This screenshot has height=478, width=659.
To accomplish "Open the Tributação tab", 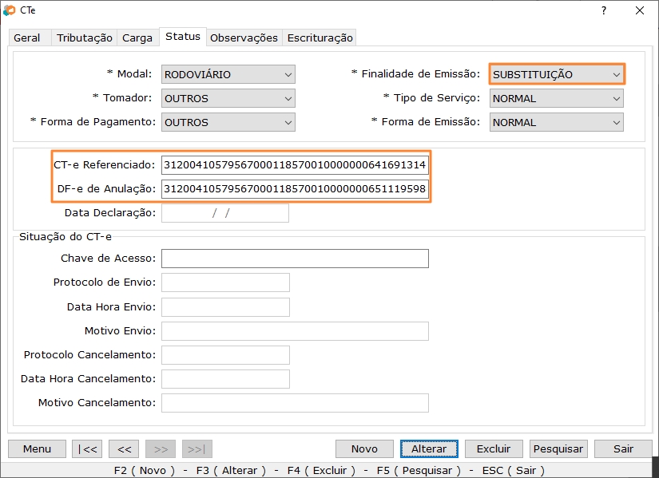I will coord(85,38).
